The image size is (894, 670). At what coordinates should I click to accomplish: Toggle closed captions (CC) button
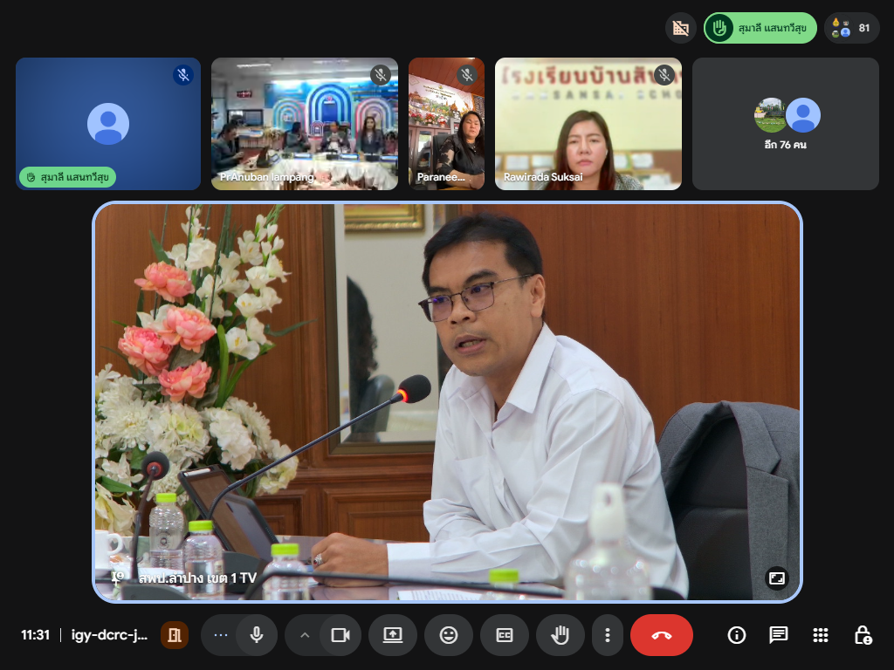(x=505, y=635)
